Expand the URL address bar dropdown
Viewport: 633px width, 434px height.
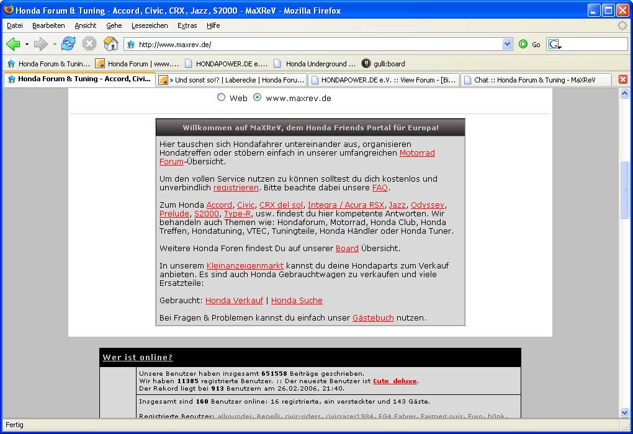pos(507,44)
